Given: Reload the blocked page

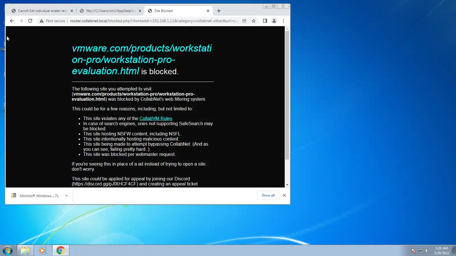Looking at the screenshot, I should point(30,21).
